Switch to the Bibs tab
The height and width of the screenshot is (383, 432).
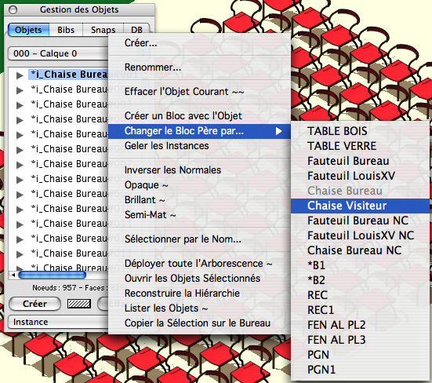pos(66,30)
